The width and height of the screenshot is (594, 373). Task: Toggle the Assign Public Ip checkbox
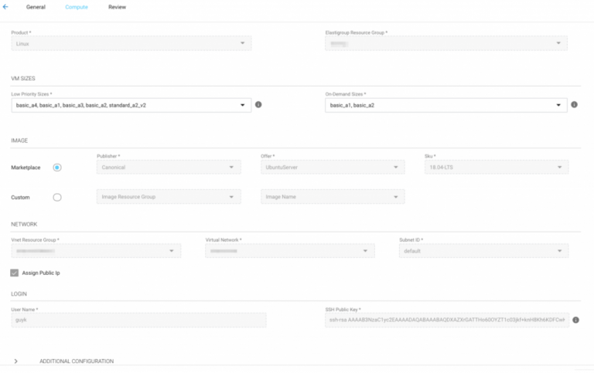[15, 273]
